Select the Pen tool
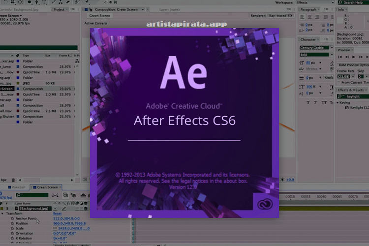This screenshot has height=246, width=369. (x=37, y=2)
